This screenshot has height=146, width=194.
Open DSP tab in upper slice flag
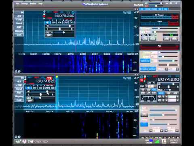coord(54,22)
